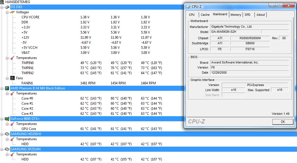Viewport: 297px width, 163px height.
Task: Collapse the Fans branch
Action: [7, 78]
